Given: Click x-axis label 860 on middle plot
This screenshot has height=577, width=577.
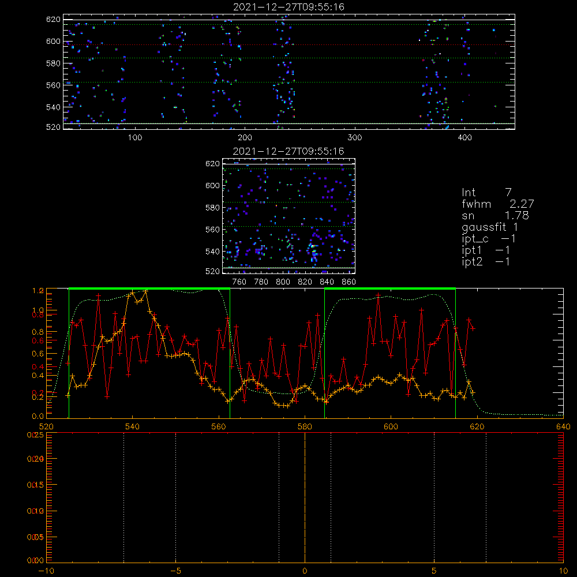Looking at the screenshot, I should (349, 282).
